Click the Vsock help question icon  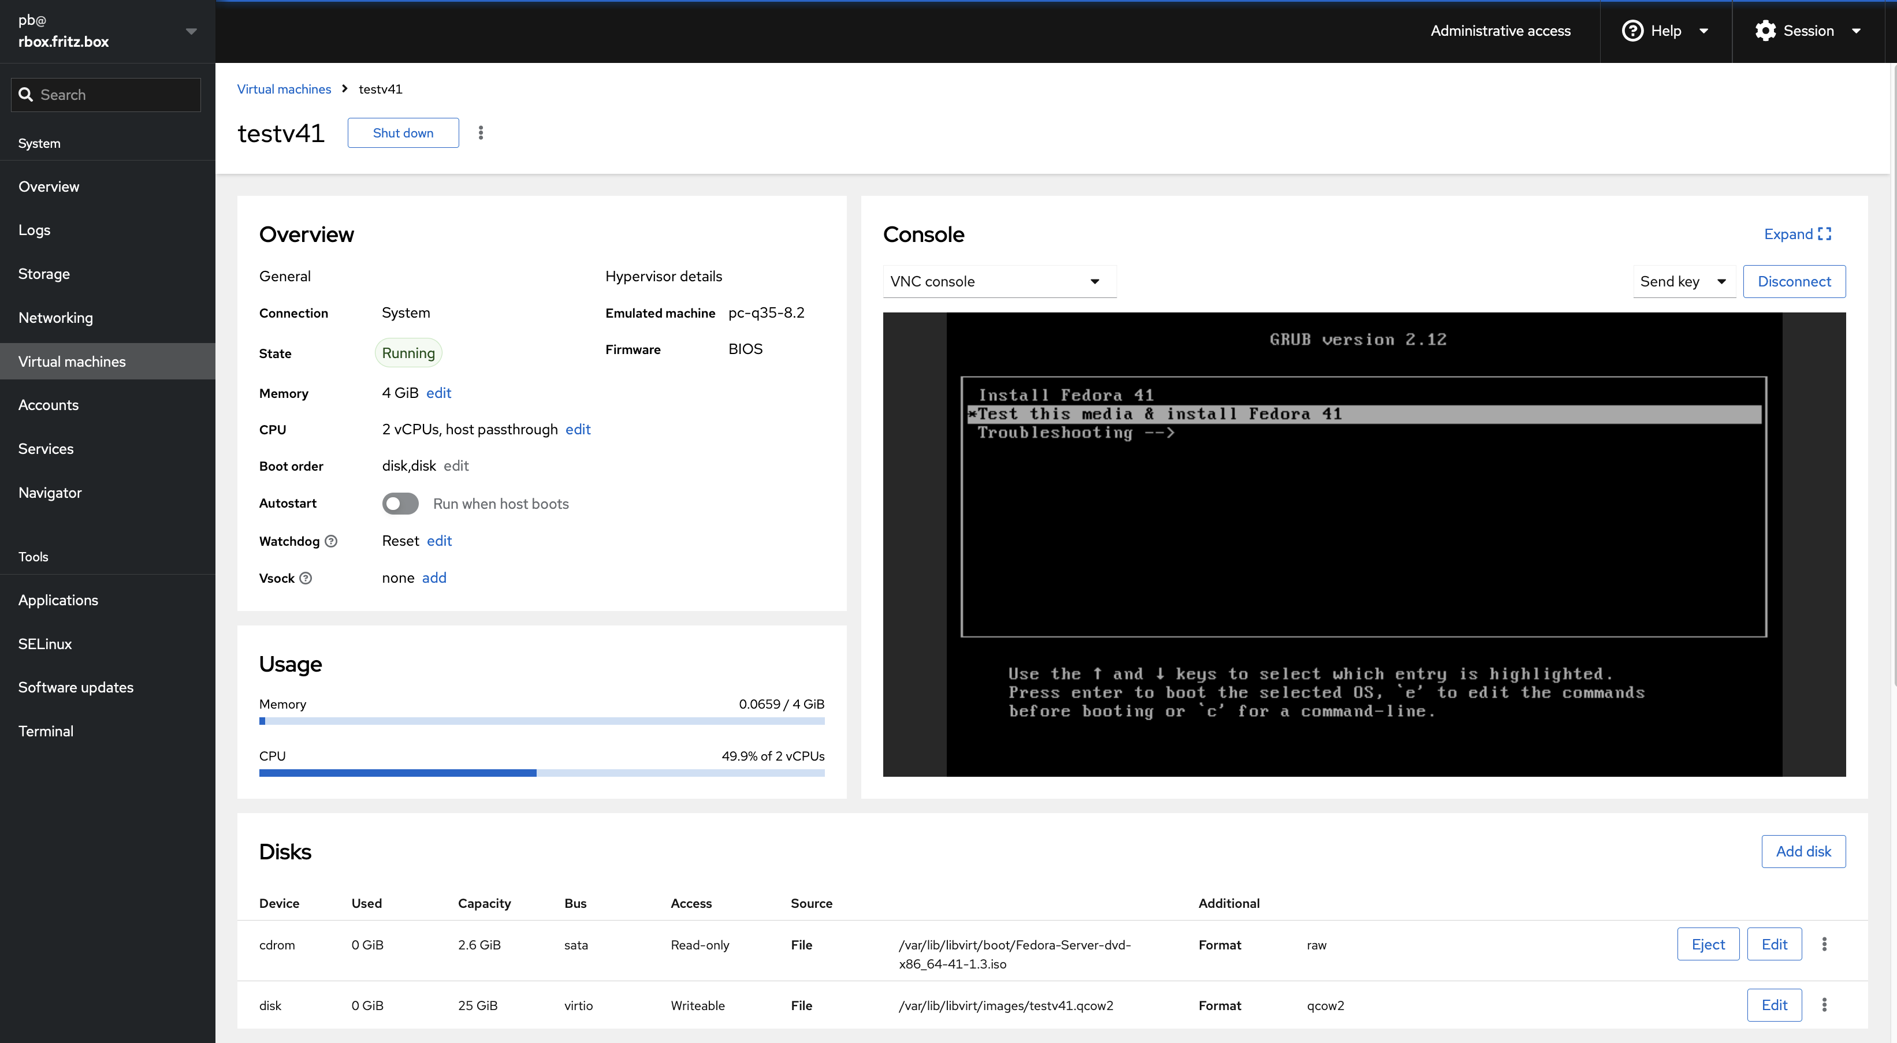(306, 579)
